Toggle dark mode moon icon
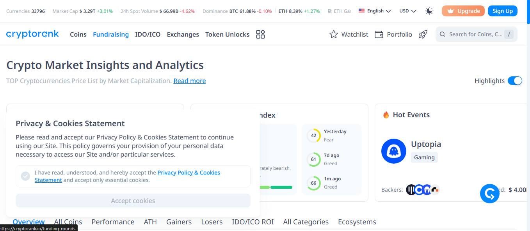This screenshot has width=530, height=231. pyautogui.click(x=429, y=11)
